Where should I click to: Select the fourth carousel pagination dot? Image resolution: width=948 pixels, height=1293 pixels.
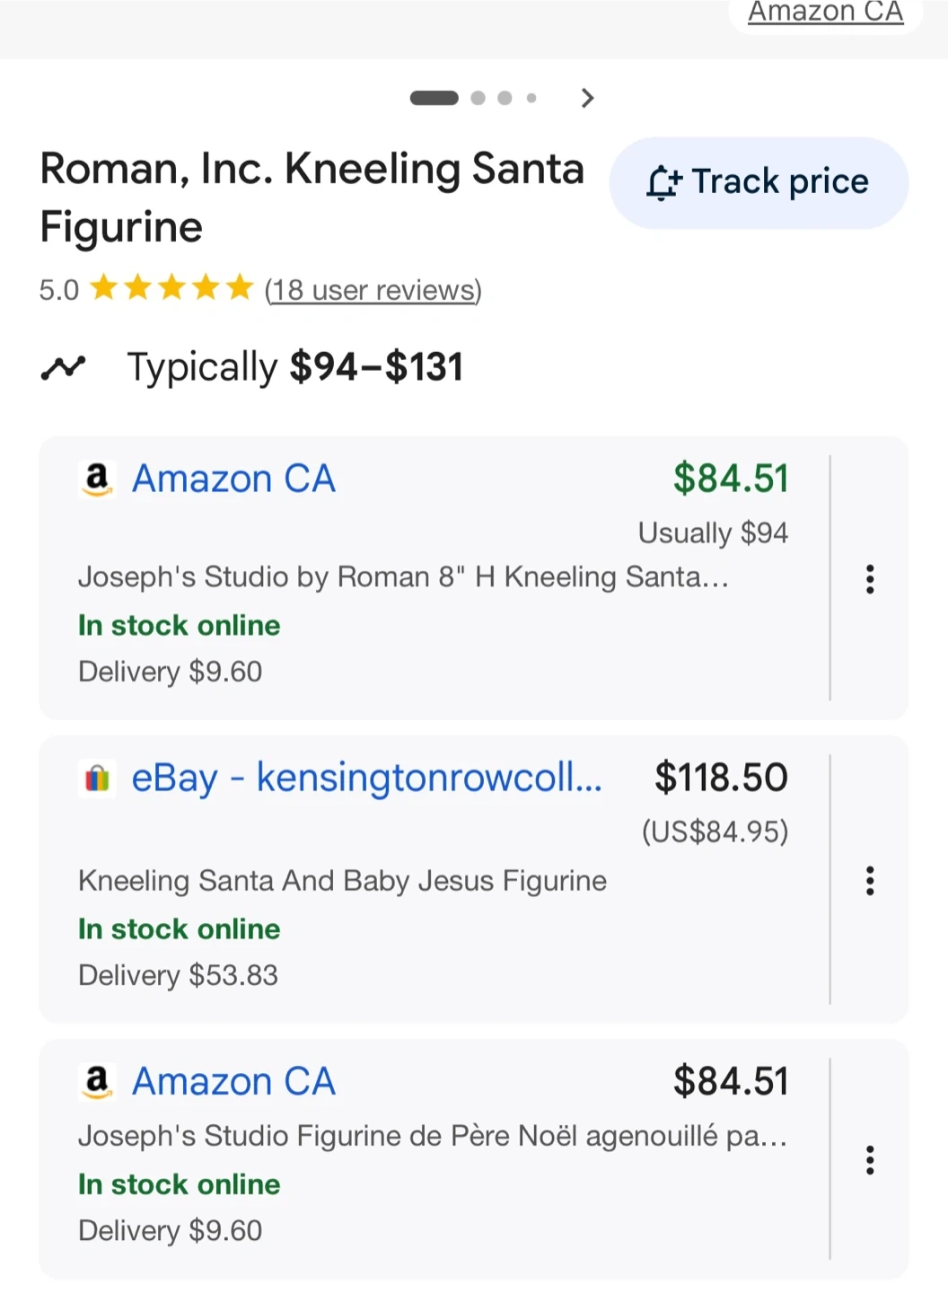pos(531,98)
